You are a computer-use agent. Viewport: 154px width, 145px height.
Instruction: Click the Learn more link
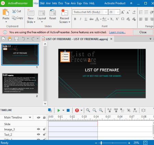(117, 32)
